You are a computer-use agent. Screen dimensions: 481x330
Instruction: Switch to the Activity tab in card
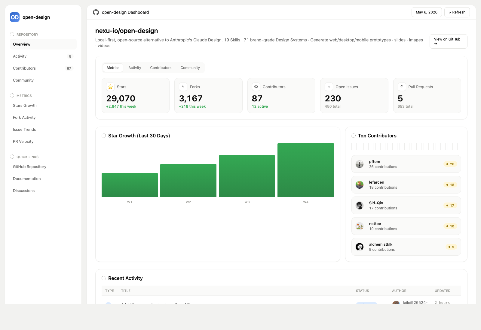pyautogui.click(x=135, y=68)
